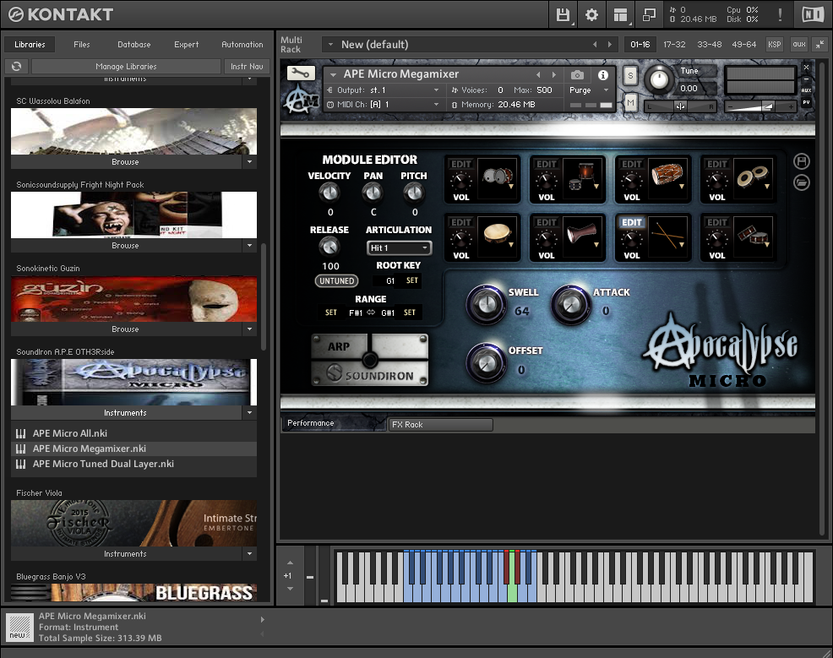
Task: Expand the dropdown arrow next to Sonokinetic Guzin Browse
Action: (250, 329)
